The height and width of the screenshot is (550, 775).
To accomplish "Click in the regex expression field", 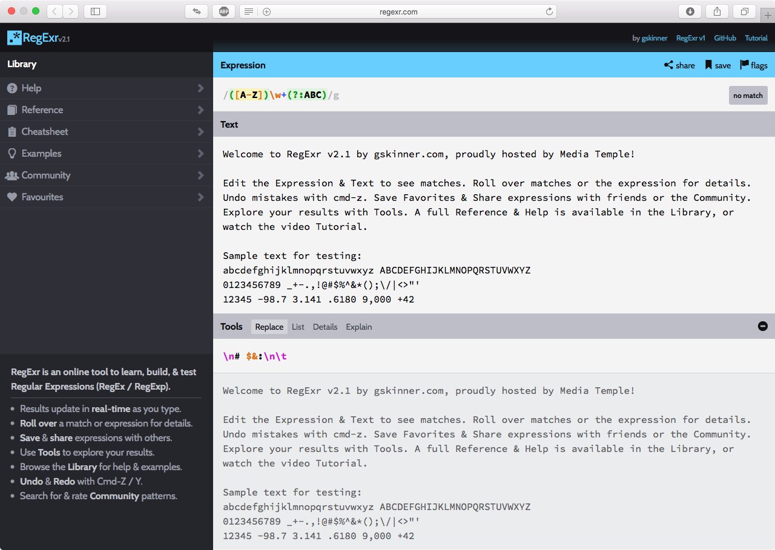I will click(x=472, y=95).
